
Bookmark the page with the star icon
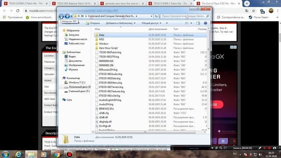pyautogui.click(x=253, y=11)
